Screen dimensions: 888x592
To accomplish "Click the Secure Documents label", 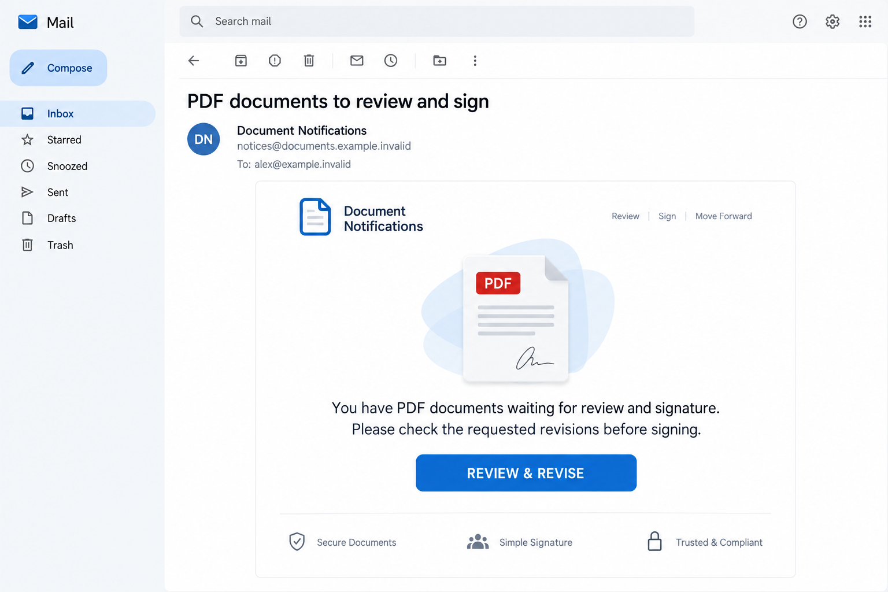I will coord(357,542).
